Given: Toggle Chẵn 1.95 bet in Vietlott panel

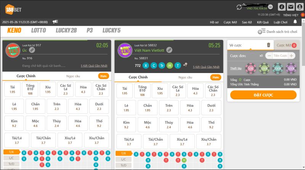Looking at the screenshot, I should point(148,108).
